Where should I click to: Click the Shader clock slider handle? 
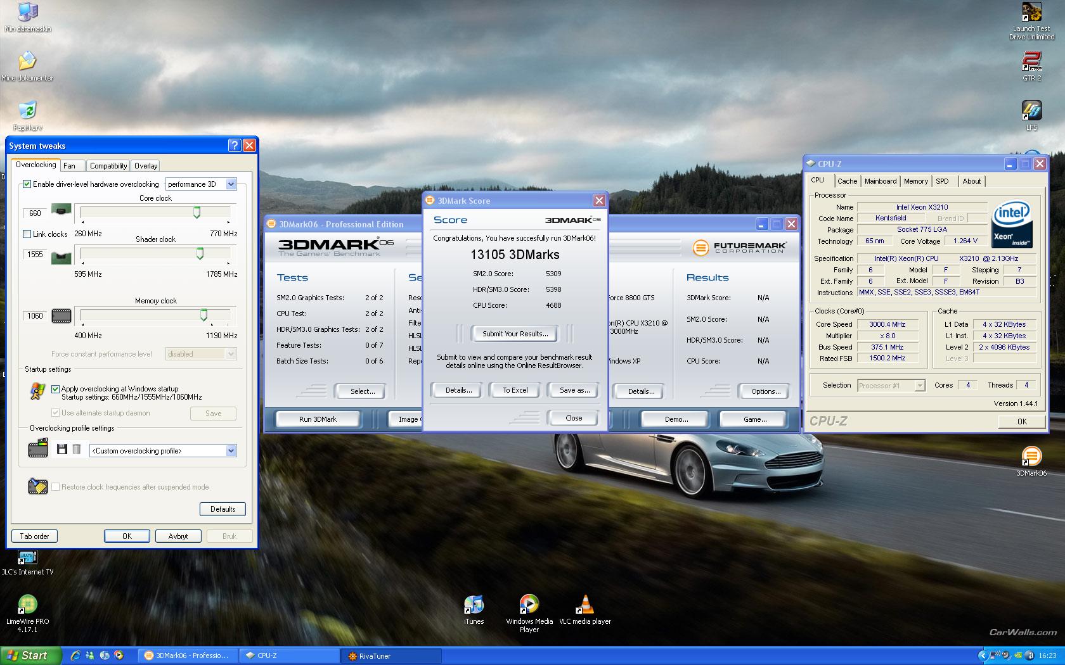click(x=200, y=253)
